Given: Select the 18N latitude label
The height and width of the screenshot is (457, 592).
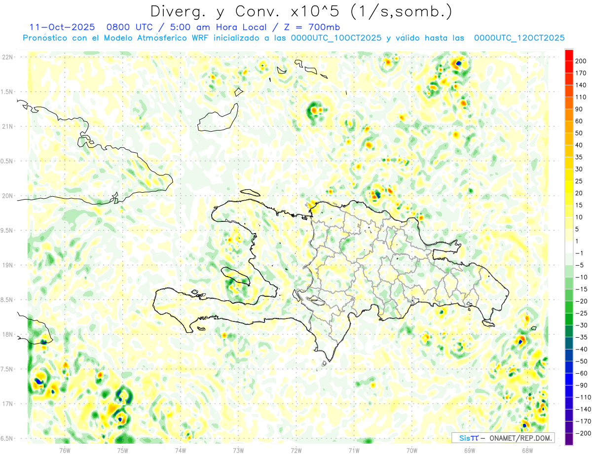Looking at the screenshot, I should tap(7, 335).
